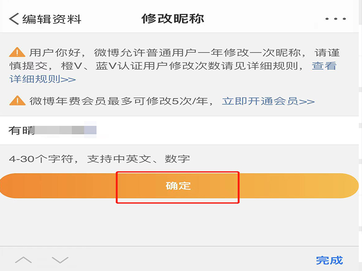Viewport: 362px width, 271px height.
Task: Click the 查看 link text on first line
Action: (324, 65)
